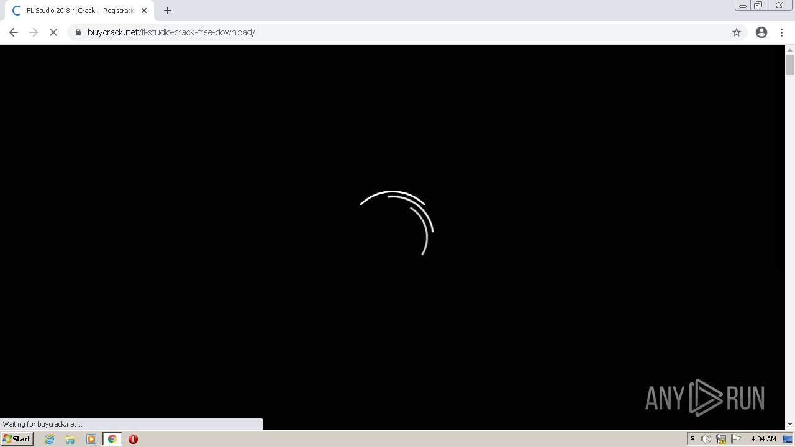
Task: Click the Show desktop button
Action: point(788,439)
